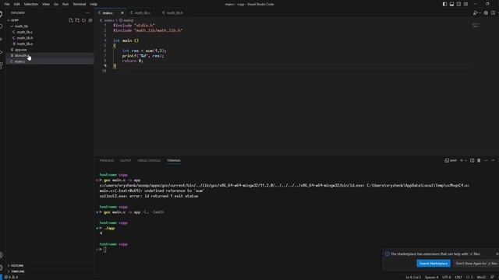
Task: Open Explorer views and more actions
Action: tap(88, 12)
